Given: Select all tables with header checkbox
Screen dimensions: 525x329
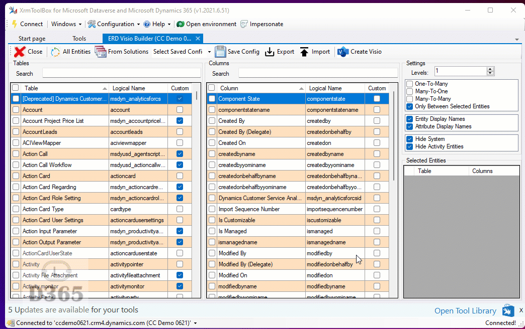Looking at the screenshot, I should [x=16, y=88].
